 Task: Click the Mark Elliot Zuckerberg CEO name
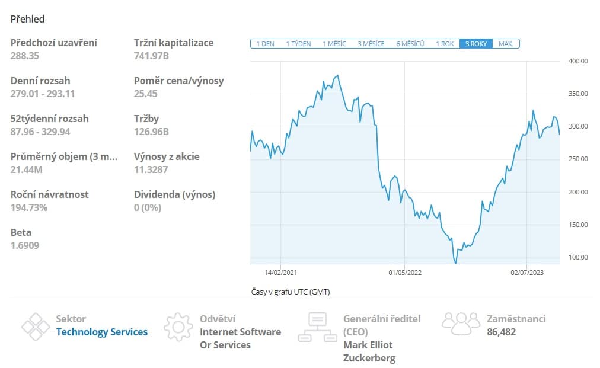point(369,351)
